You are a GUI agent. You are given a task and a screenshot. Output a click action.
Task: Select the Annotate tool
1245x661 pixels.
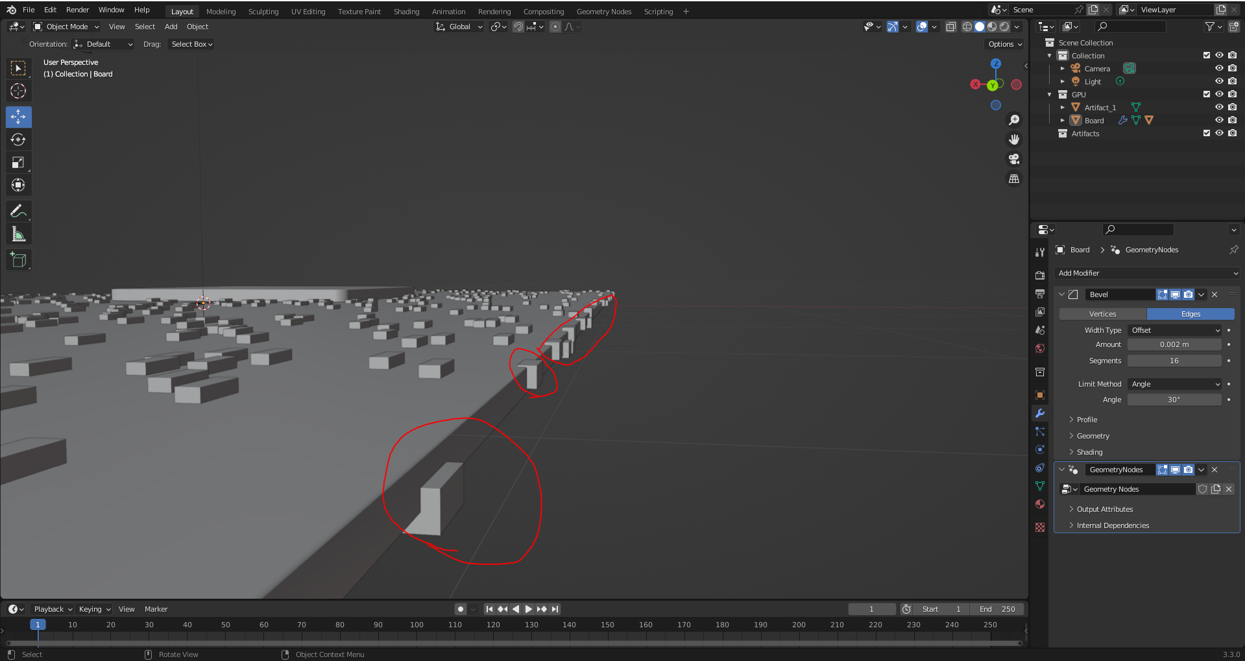click(18, 210)
